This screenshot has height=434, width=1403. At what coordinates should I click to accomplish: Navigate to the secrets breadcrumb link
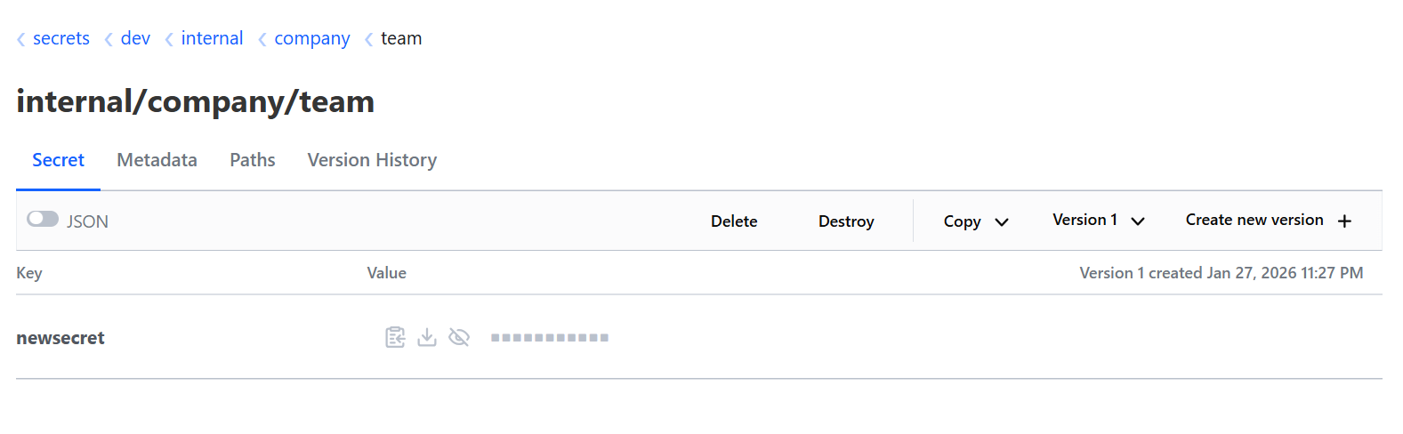pos(61,38)
